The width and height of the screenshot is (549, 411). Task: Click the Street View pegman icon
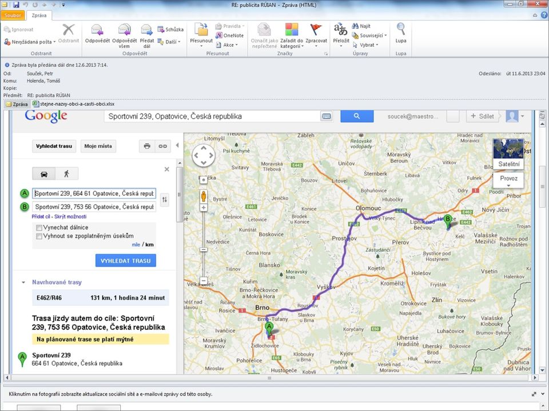click(x=204, y=196)
